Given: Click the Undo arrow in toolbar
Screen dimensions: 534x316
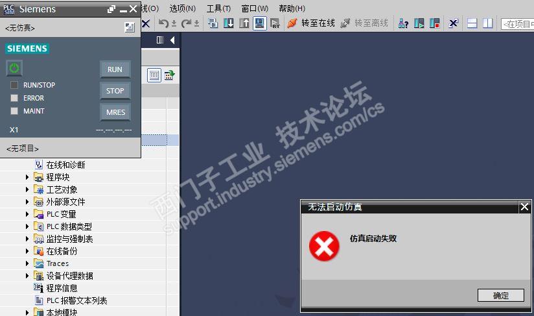Looking at the screenshot, I should click(163, 23).
